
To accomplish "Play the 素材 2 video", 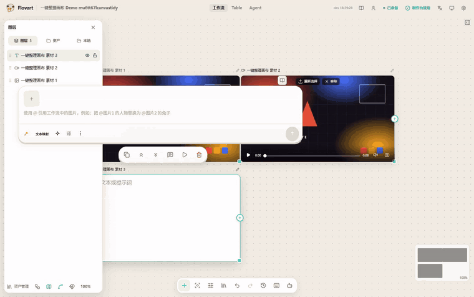I will pyautogui.click(x=248, y=155).
